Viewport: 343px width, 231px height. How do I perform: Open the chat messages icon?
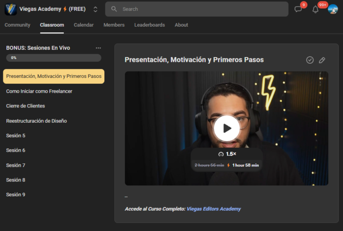pos(298,9)
